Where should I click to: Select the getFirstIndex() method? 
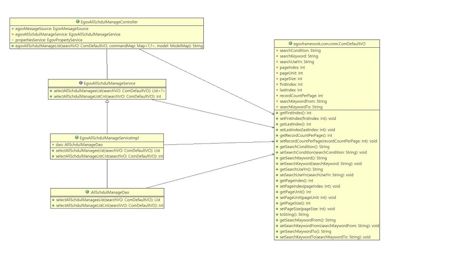click(295, 113)
